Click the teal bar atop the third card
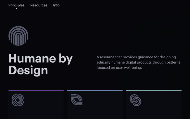This screenshot has width=190, height=119. tap(153, 90)
